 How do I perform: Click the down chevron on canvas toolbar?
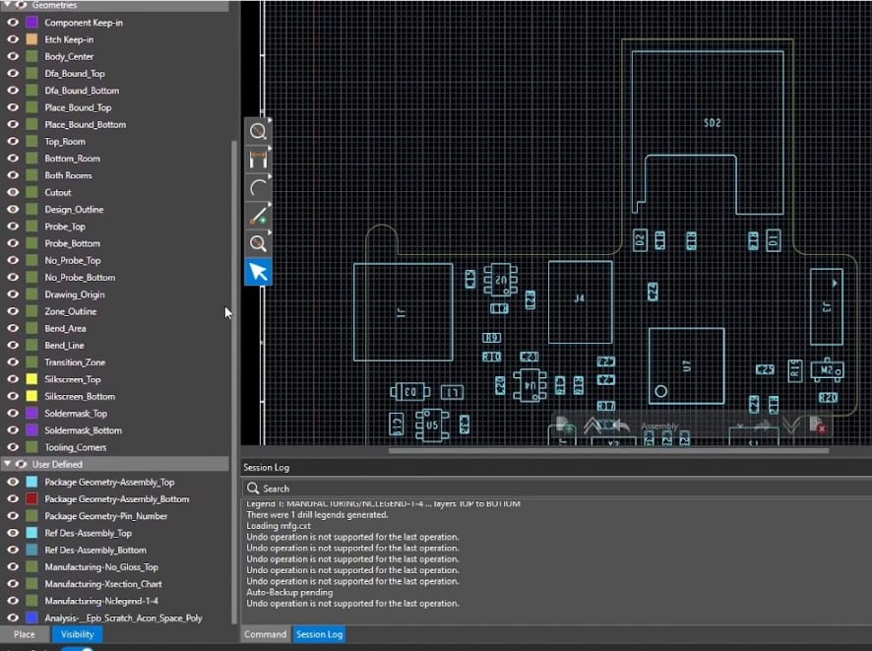(x=790, y=425)
